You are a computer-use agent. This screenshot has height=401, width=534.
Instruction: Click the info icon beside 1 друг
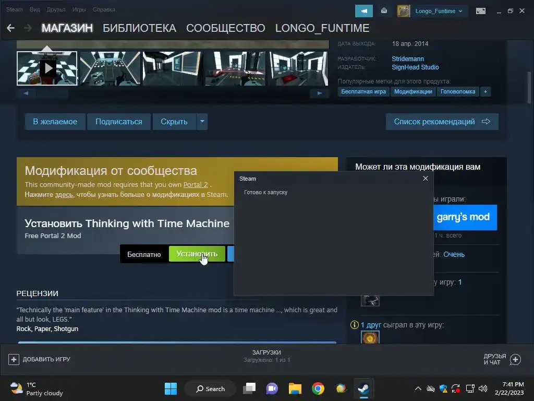[x=355, y=325]
